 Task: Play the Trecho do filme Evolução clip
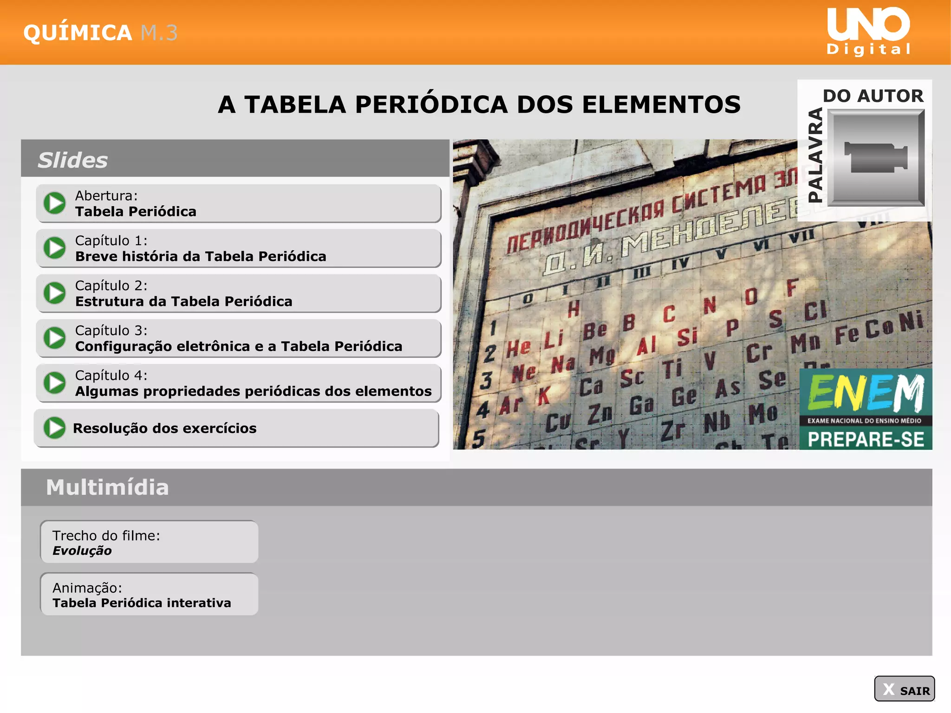pyautogui.click(x=149, y=542)
